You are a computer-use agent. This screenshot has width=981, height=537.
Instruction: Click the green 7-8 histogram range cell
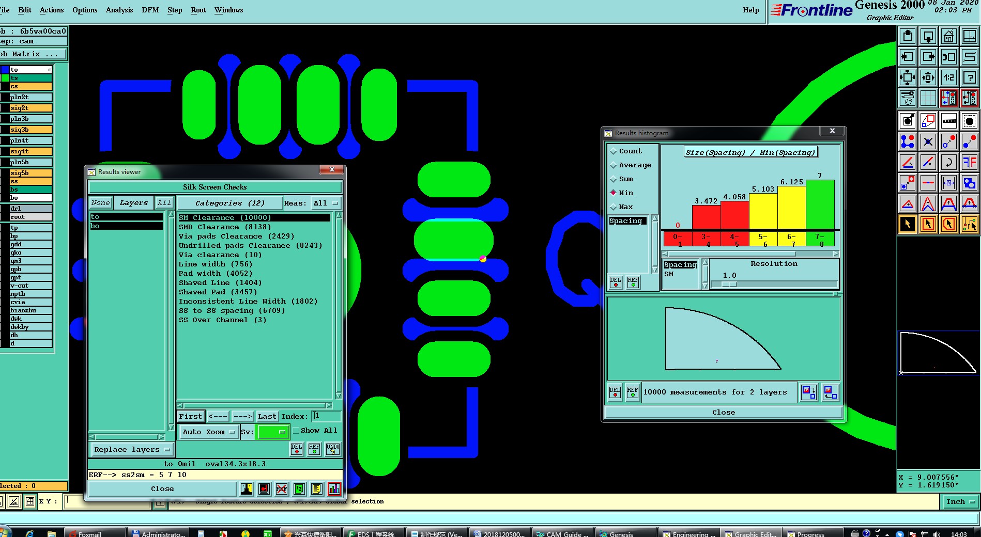pyautogui.click(x=820, y=240)
